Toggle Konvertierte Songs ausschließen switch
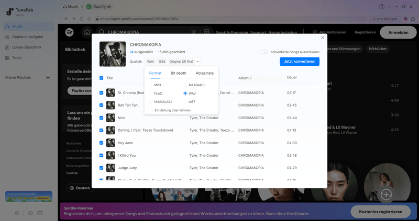 coord(264,52)
